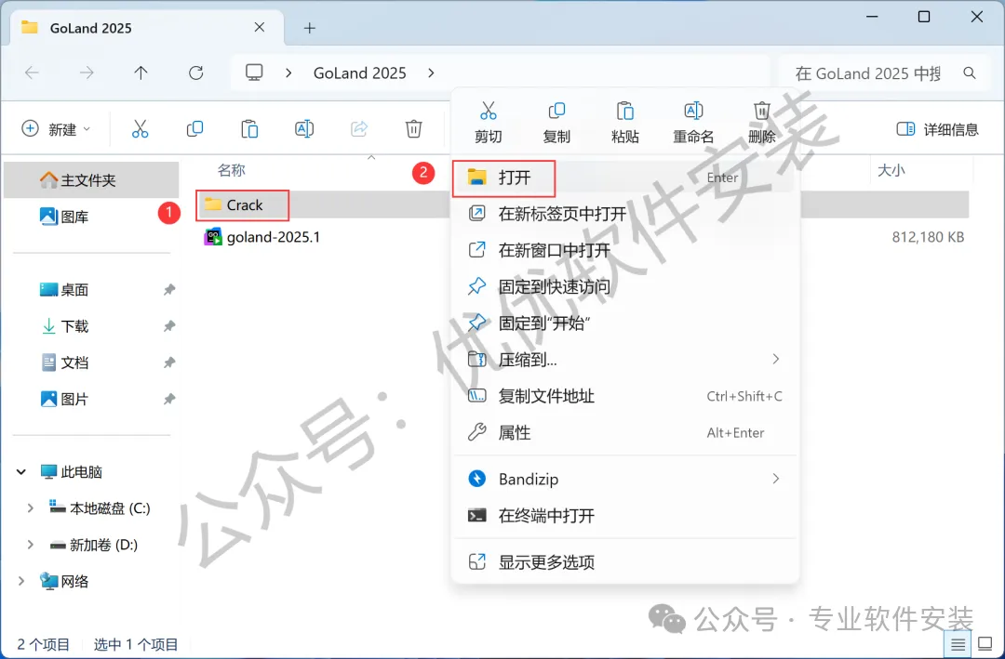Click the Share icon in the toolbar

coord(359,128)
